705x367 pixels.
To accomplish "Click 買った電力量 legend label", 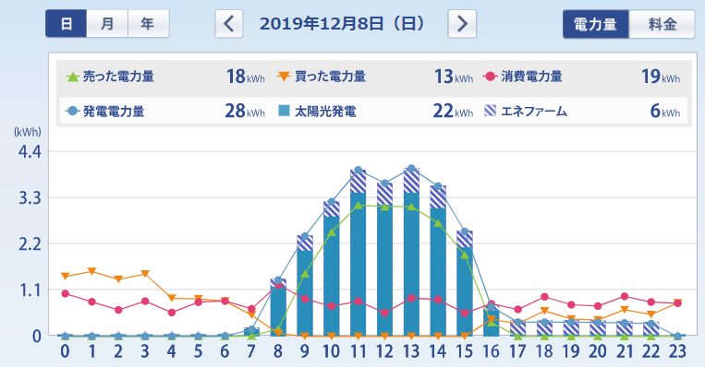I will coord(331,77).
